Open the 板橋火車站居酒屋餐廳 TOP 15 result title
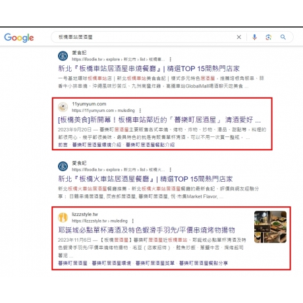 coord(146,179)
